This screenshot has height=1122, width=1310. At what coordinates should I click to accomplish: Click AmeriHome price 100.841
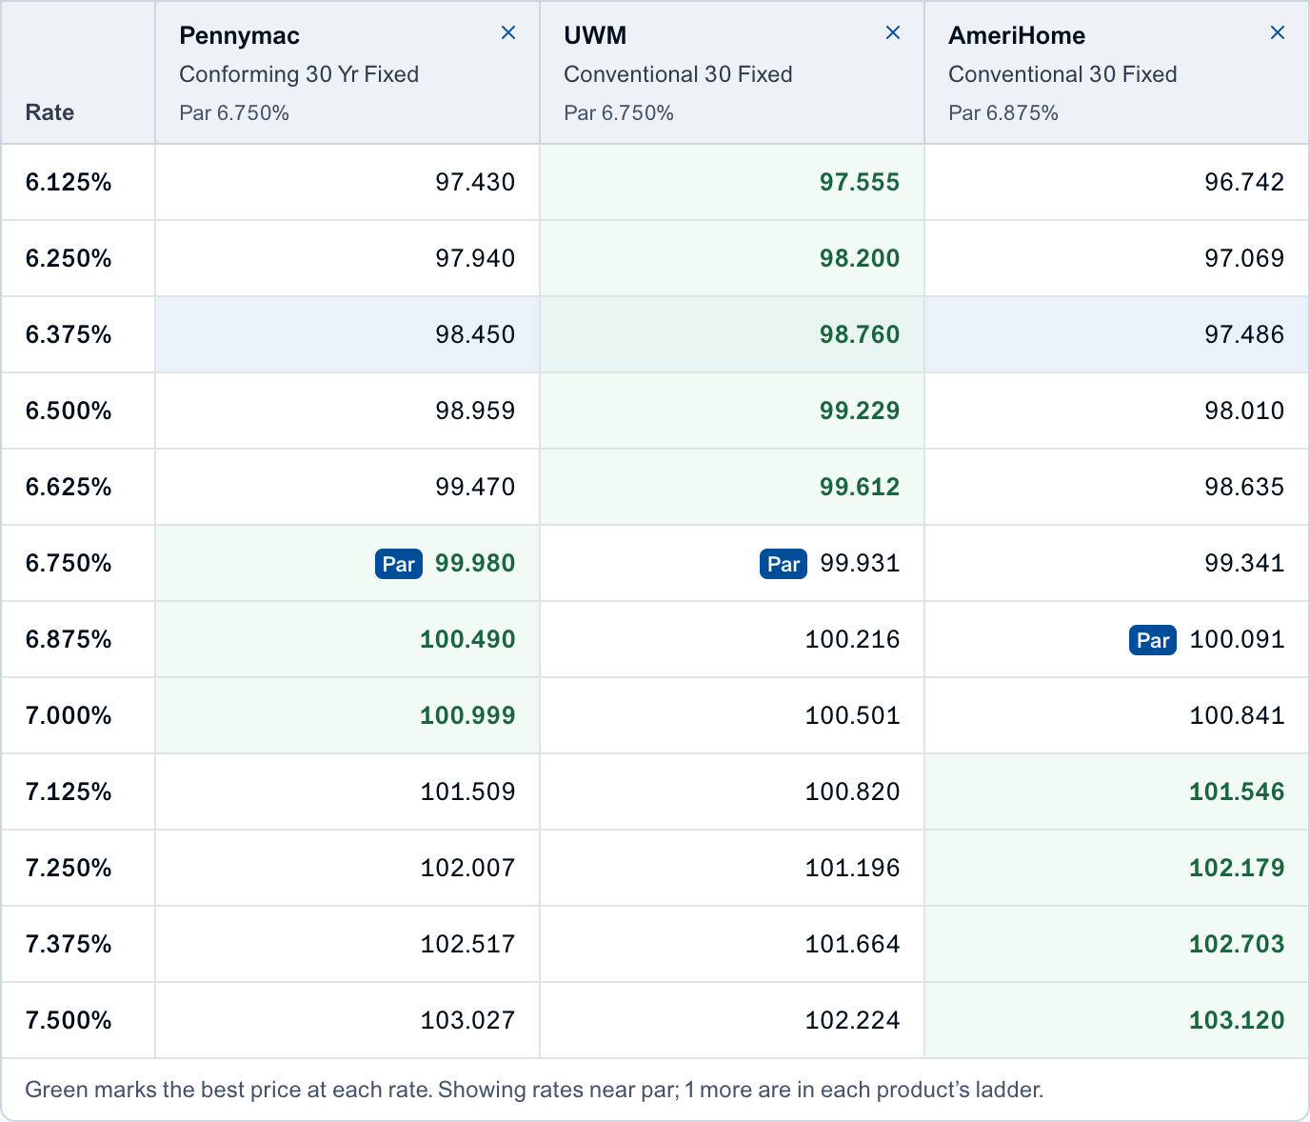(x=1237, y=715)
